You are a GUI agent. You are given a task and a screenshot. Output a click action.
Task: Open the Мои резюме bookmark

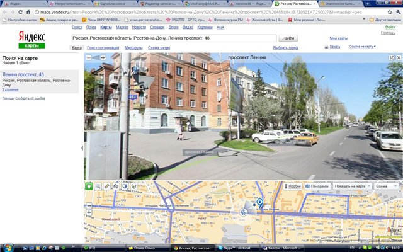pyautogui.click(x=307, y=20)
